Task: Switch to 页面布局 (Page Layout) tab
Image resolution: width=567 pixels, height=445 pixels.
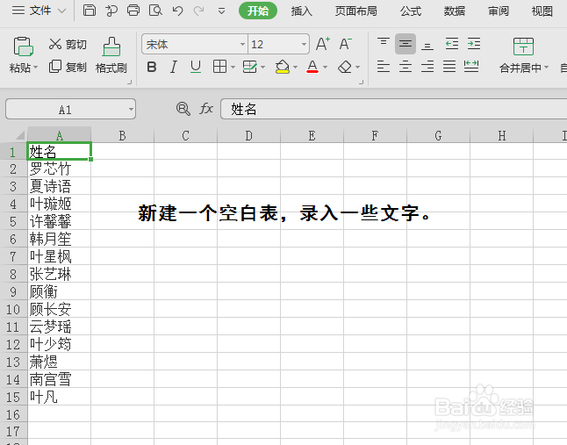Action: click(x=355, y=11)
